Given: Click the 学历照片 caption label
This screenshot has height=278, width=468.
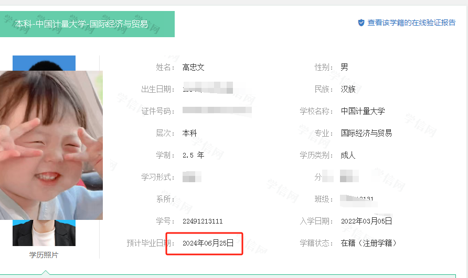Looking at the screenshot, I should (44, 255).
